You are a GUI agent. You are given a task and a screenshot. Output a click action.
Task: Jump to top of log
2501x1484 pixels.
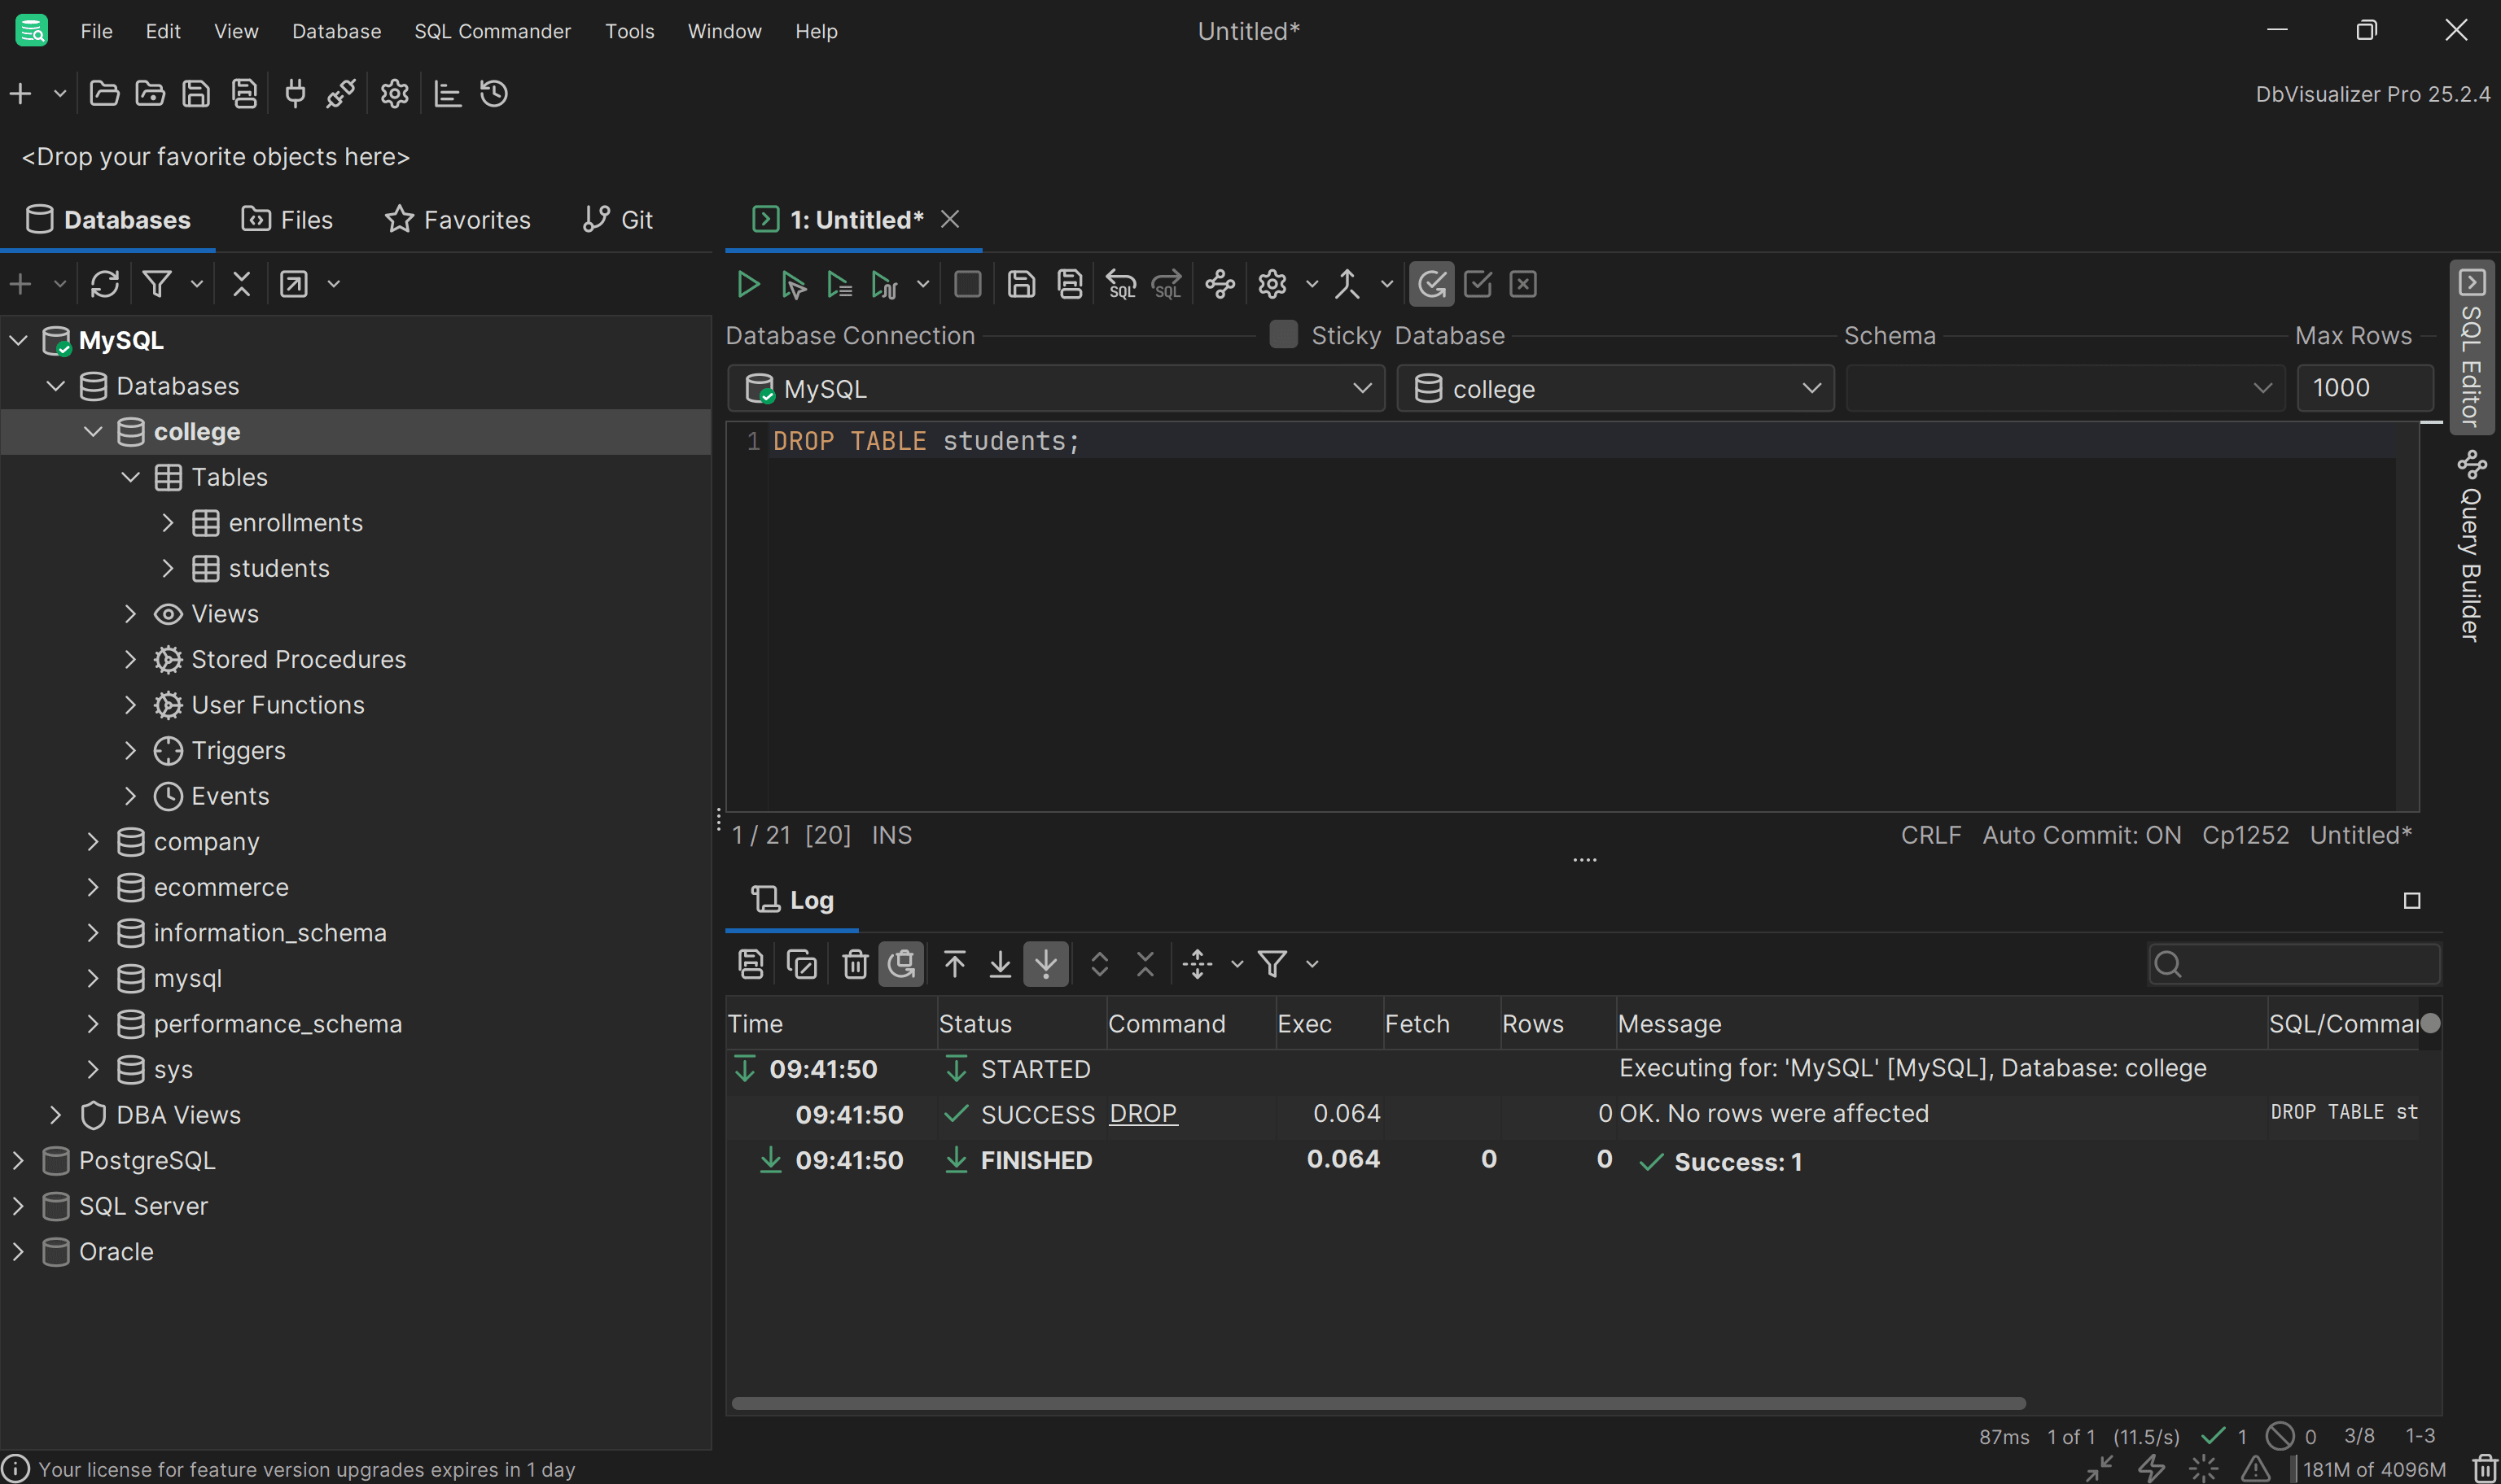pyautogui.click(x=954, y=964)
